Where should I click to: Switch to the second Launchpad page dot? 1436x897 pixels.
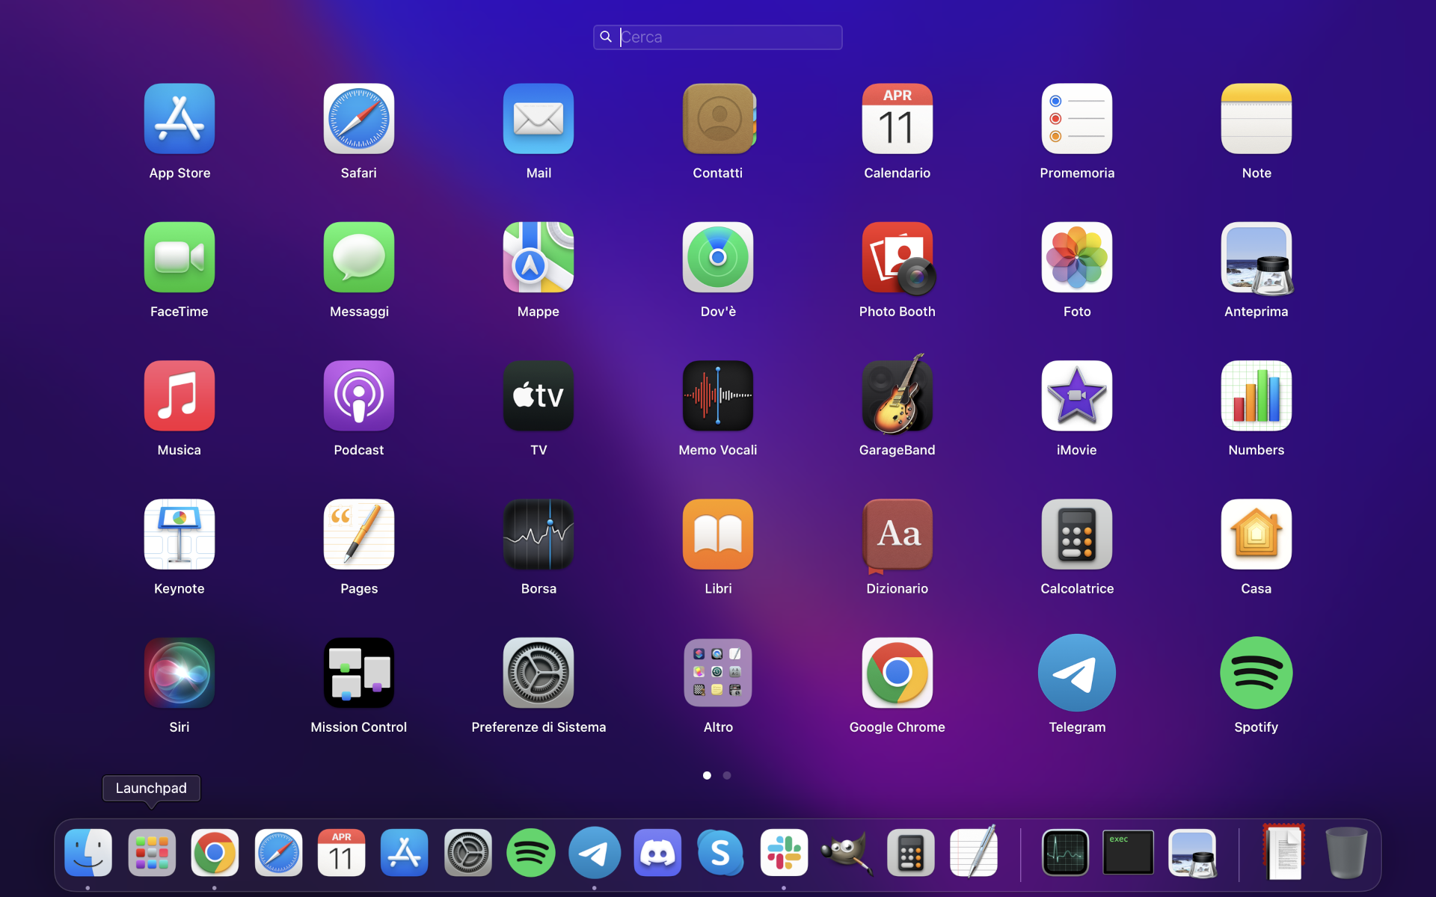(727, 775)
